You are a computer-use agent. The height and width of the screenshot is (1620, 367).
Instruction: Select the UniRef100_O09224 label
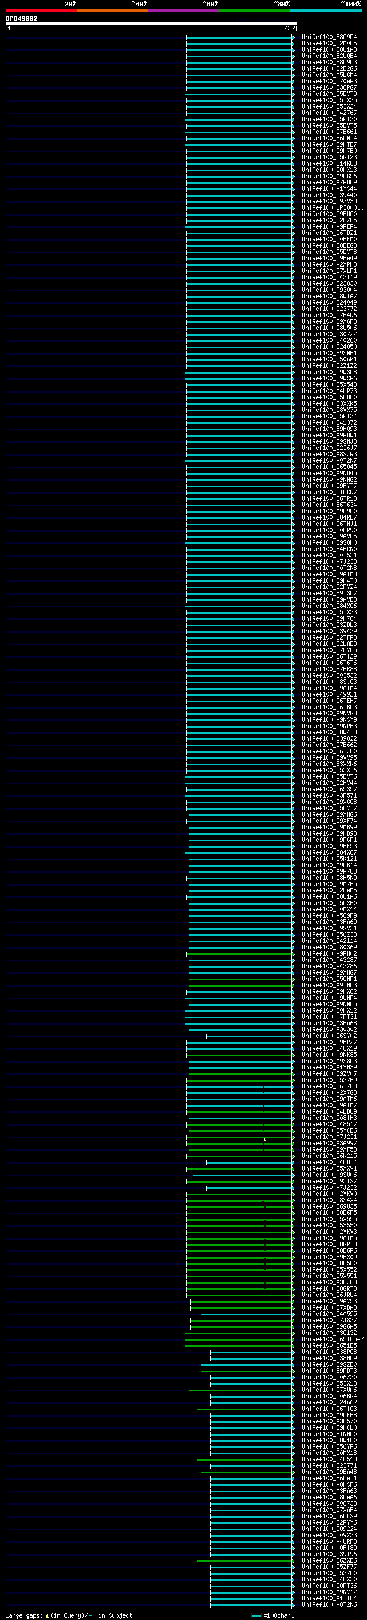click(x=329, y=1528)
